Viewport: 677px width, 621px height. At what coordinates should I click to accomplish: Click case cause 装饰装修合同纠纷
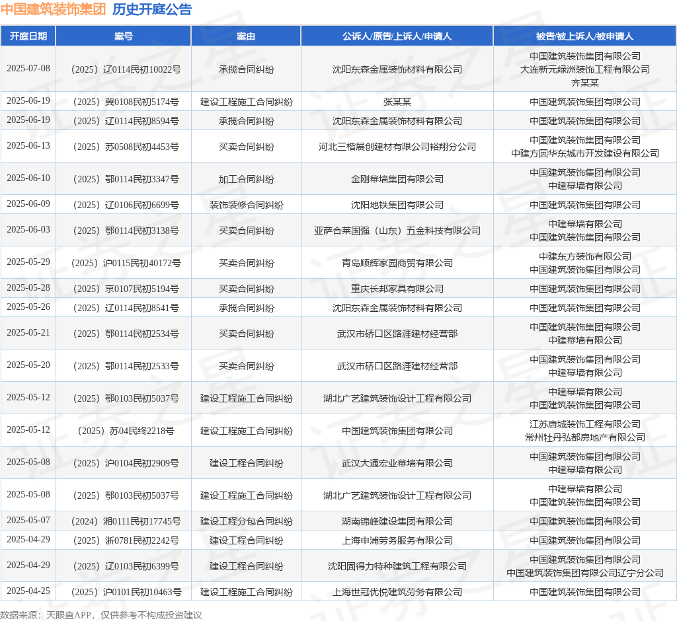coord(246,205)
